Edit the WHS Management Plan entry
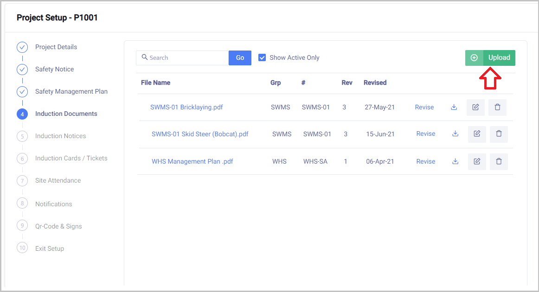The width and height of the screenshot is (539, 292). coord(477,161)
